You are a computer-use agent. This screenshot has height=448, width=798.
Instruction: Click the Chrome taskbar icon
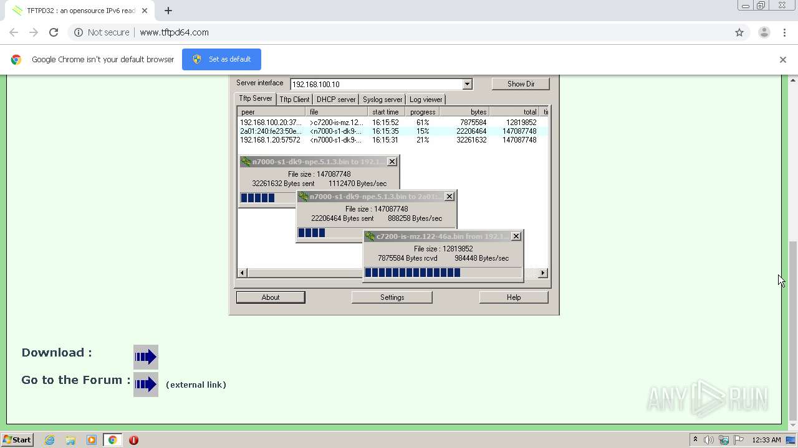[x=112, y=440]
